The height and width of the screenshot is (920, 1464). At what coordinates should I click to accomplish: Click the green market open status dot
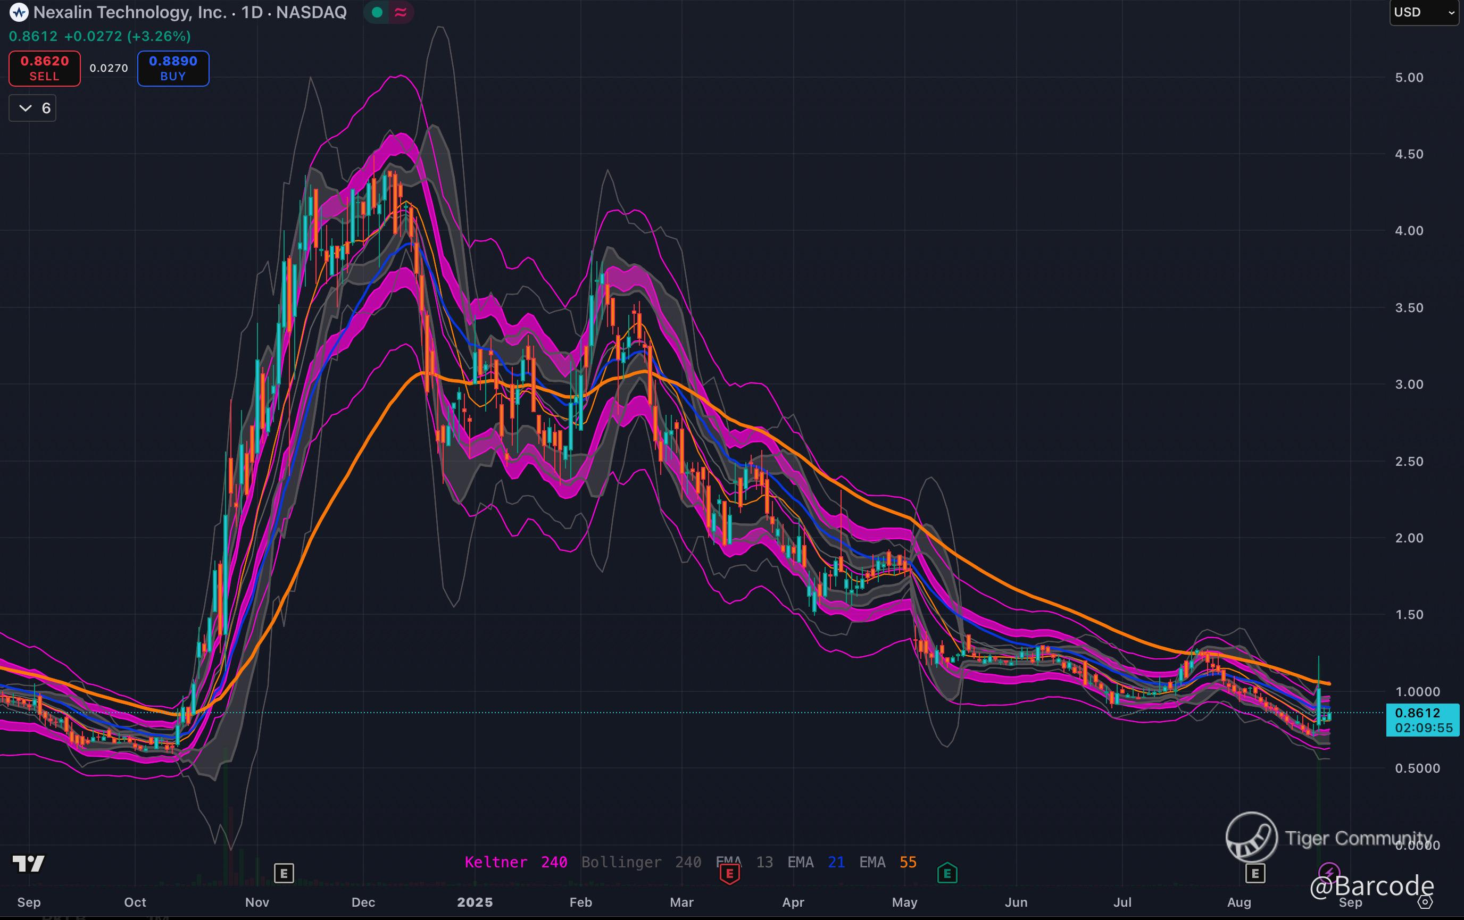pos(377,12)
